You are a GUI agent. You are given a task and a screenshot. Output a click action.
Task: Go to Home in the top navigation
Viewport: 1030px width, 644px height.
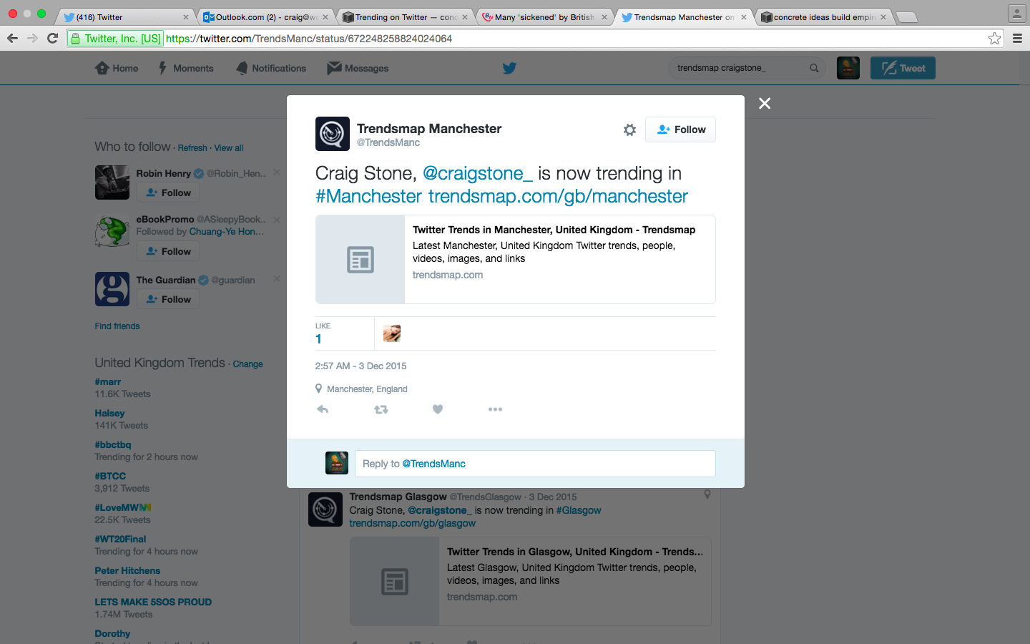pos(117,68)
